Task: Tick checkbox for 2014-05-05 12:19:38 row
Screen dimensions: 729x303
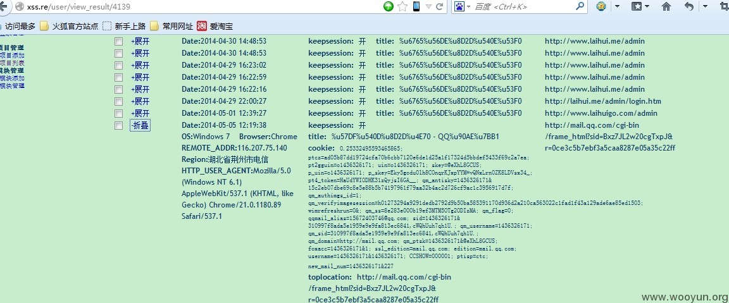Action: pos(119,126)
